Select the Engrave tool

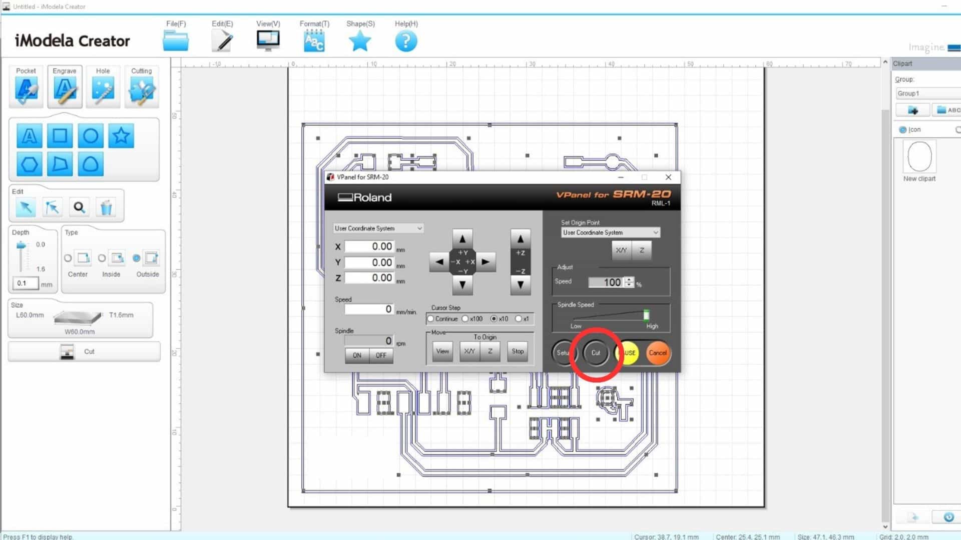click(65, 86)
